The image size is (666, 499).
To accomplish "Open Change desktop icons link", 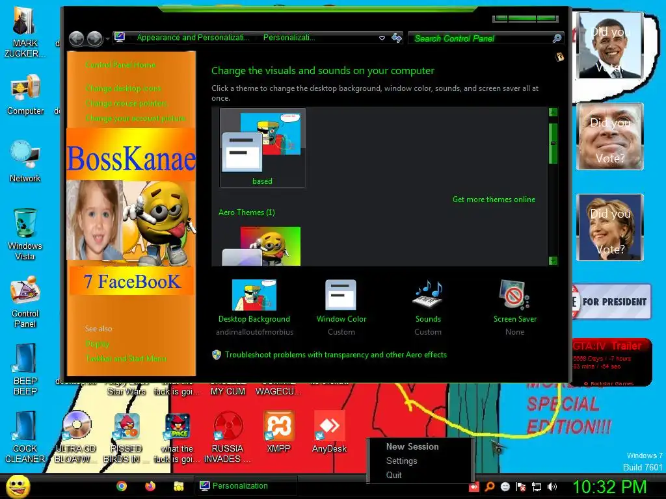I will (x=123, y=88).
